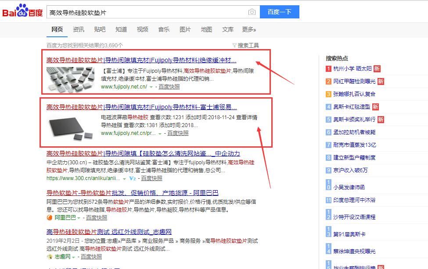This screenshot has width=428, height=269.
Task: Open image search via camera icon
Action: tap(252, 12)
